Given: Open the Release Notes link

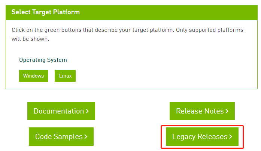Looking at the screenshot, I should click(x=202, y=111).
